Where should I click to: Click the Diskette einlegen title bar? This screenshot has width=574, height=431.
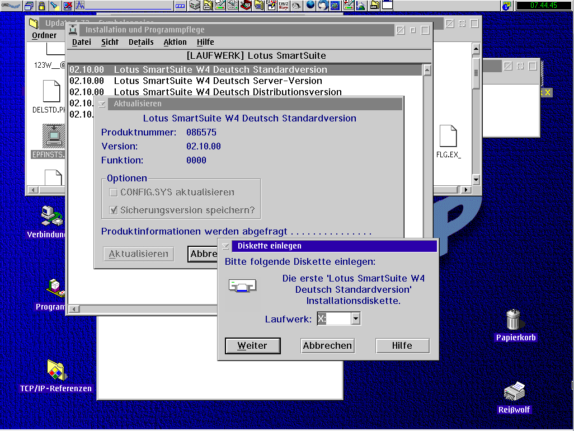coord(334,246)
